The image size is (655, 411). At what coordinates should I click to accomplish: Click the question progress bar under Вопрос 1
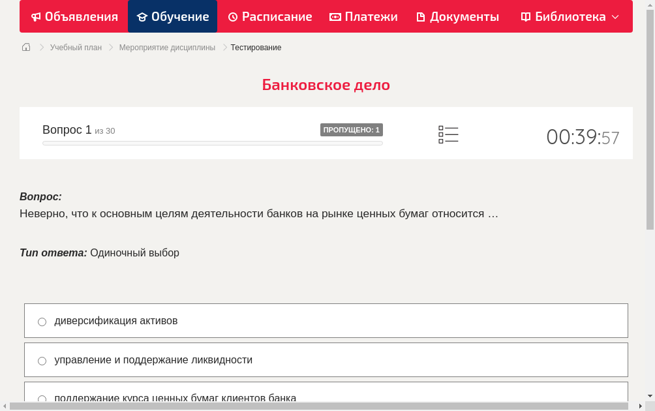pos(212,143)
